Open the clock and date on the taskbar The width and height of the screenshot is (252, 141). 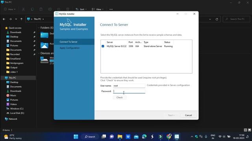coord(239,137)
